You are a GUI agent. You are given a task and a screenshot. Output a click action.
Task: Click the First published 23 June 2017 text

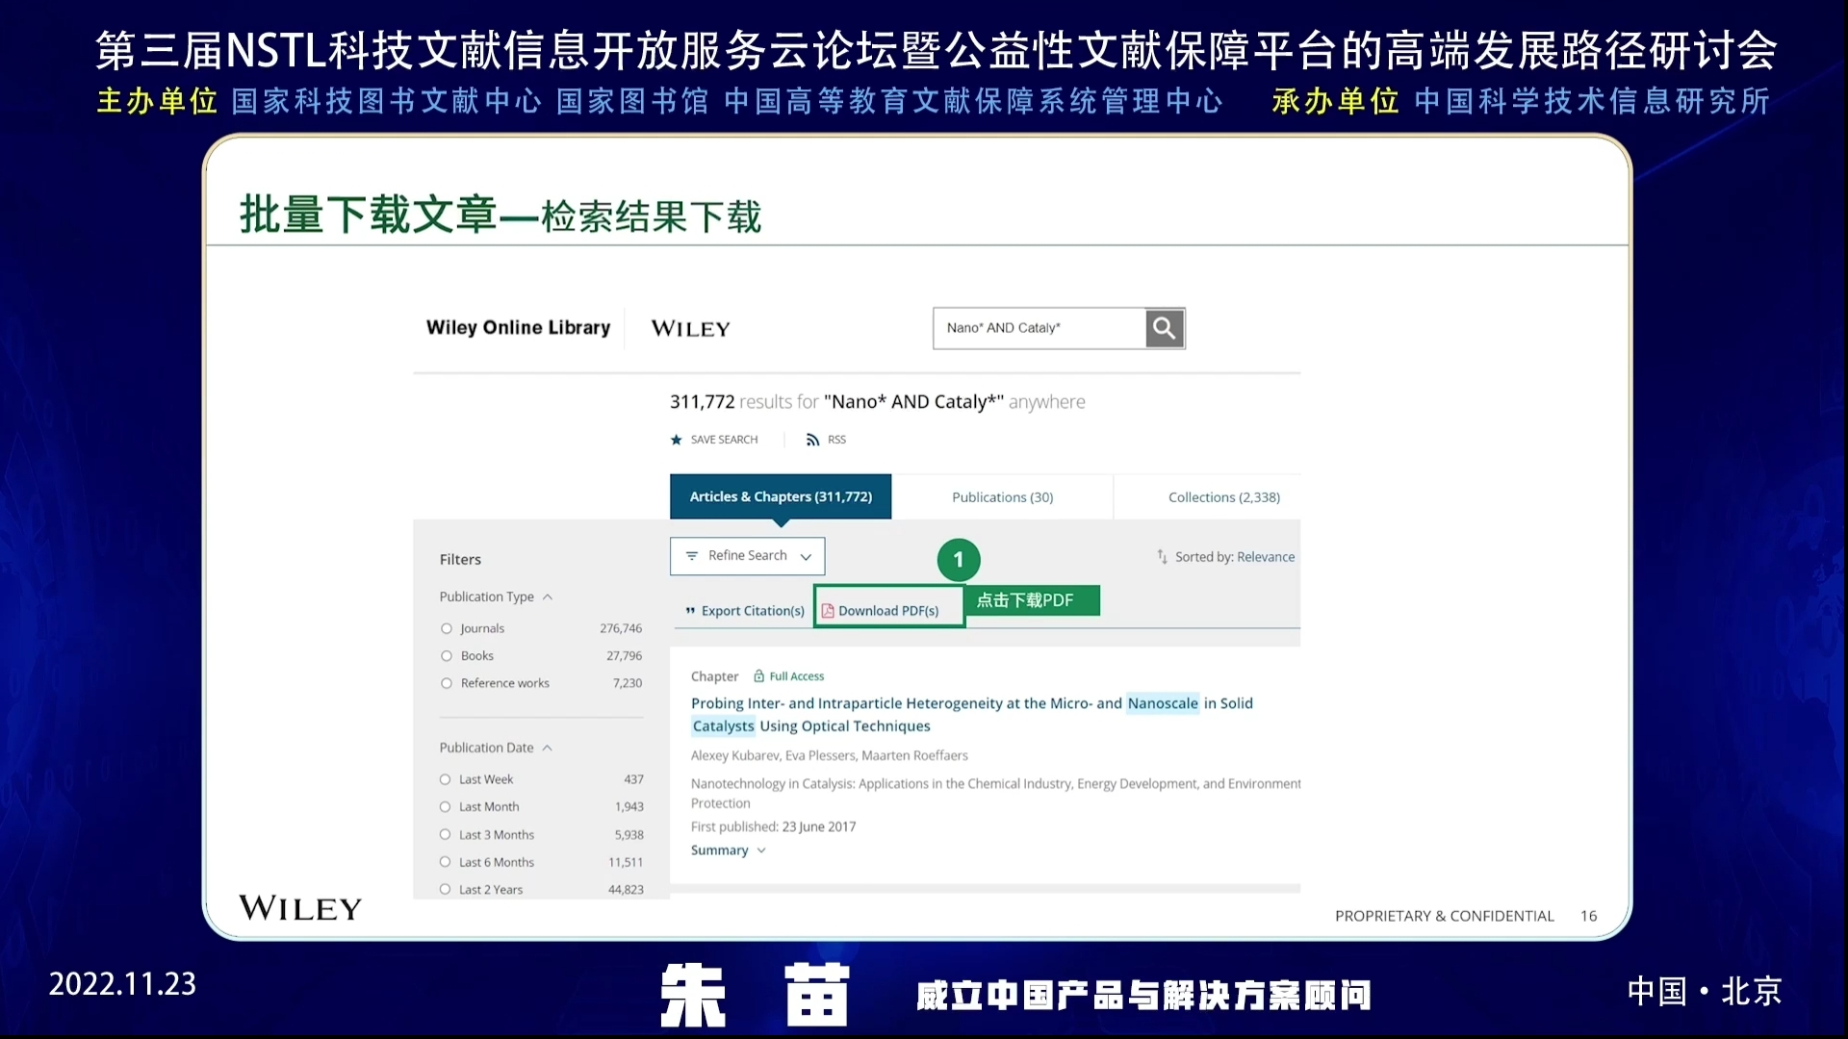point(773,827)
